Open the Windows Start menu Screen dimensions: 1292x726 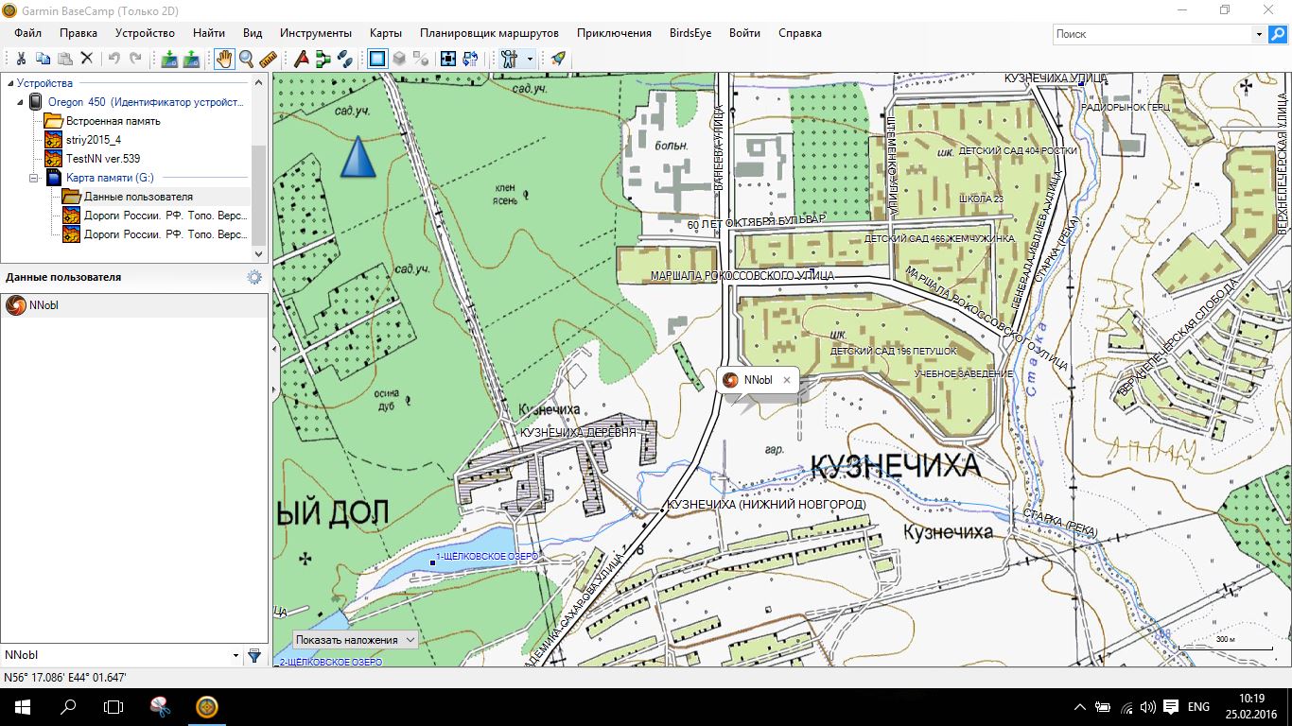[23, 706]
